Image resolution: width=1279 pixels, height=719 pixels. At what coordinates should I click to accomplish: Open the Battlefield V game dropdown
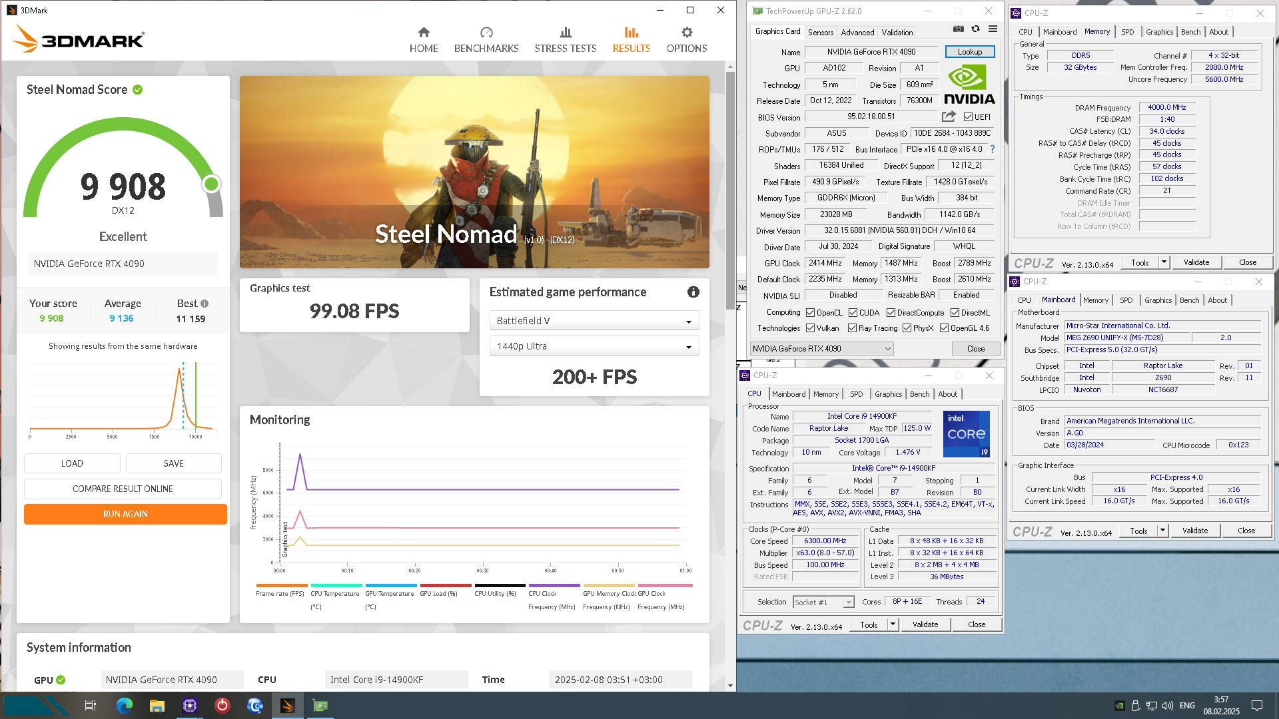[x=594, y=321]
